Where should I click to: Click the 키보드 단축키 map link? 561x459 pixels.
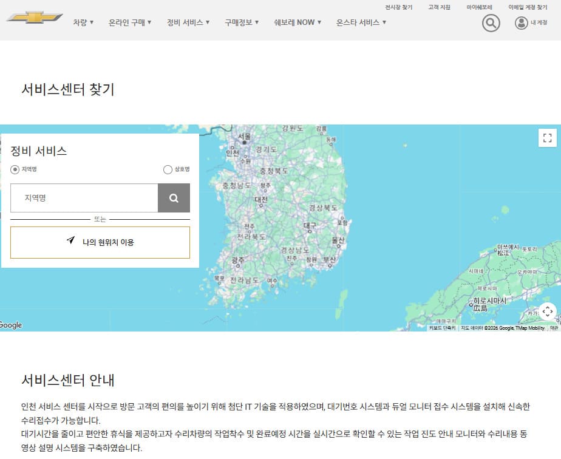[442, 328]
